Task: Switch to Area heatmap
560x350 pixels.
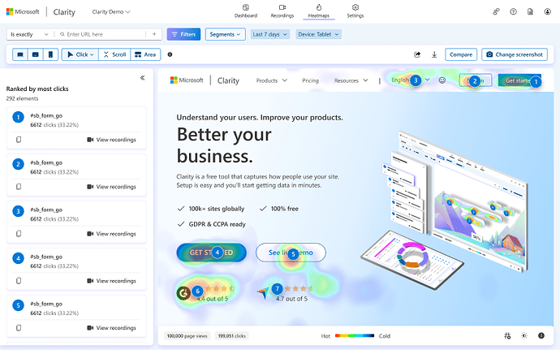Action: click(x=145, y=54)
